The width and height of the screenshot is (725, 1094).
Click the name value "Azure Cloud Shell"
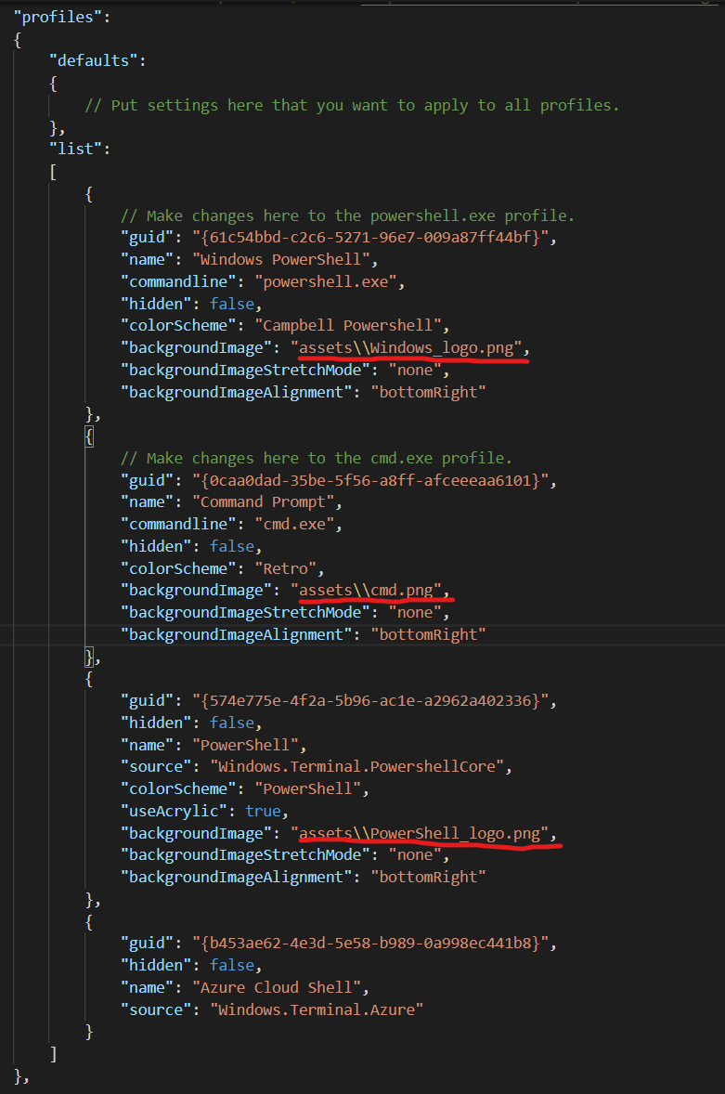(276, 988)
